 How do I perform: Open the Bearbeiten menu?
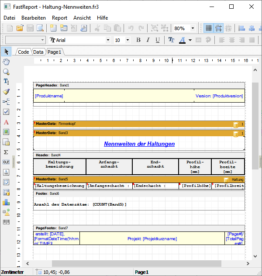click(x=34, y=18)
